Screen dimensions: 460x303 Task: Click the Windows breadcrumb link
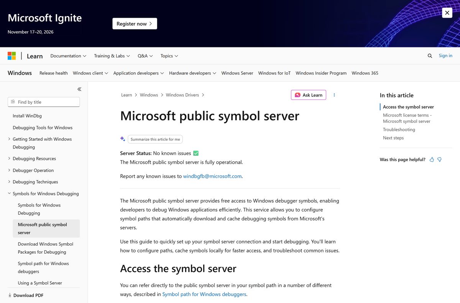point(149,95)
